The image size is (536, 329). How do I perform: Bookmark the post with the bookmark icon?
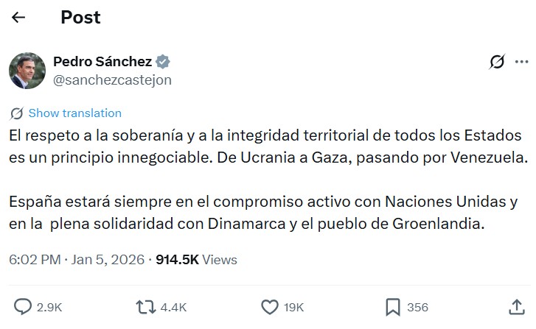coord(392,306)
